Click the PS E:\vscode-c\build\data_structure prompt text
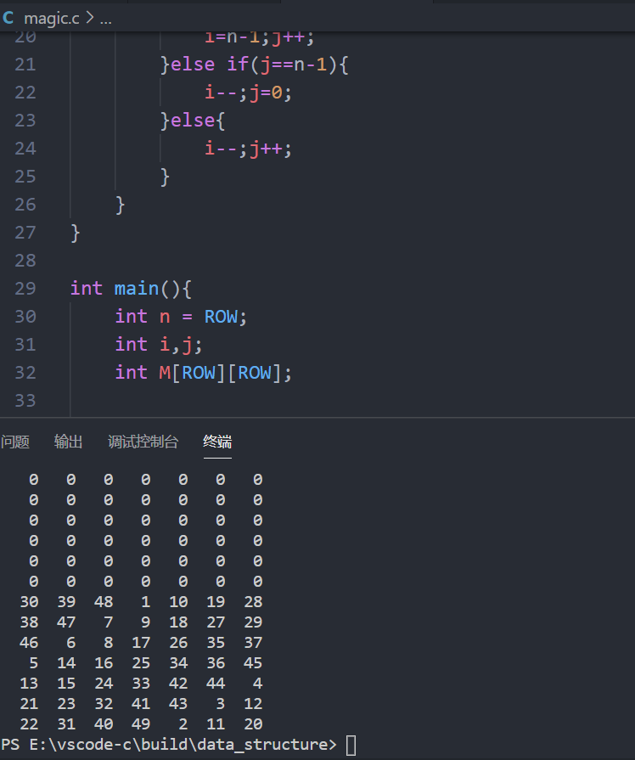635x760 pixels. click(169, 745)
